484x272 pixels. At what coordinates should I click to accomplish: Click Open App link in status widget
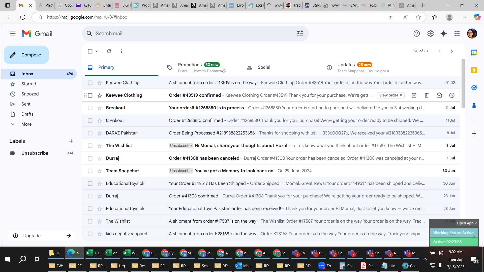click(x=467, y=223)
